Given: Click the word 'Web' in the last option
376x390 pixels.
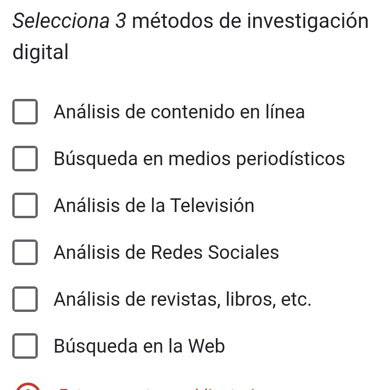Looking at the screenshot, I should 206,346.
